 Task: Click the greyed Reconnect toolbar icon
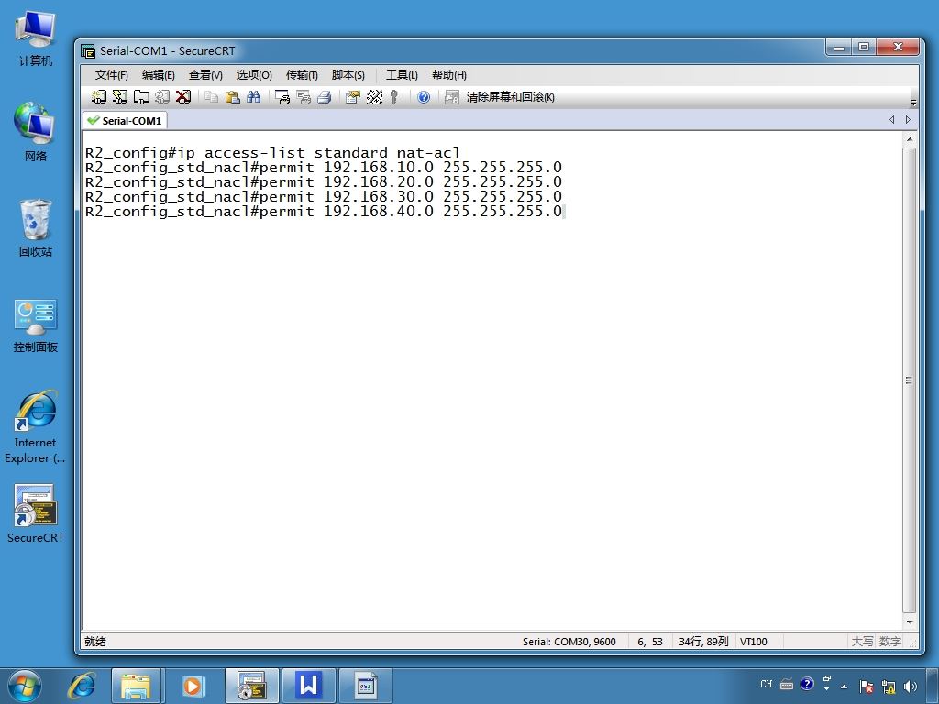pos(162,97)
